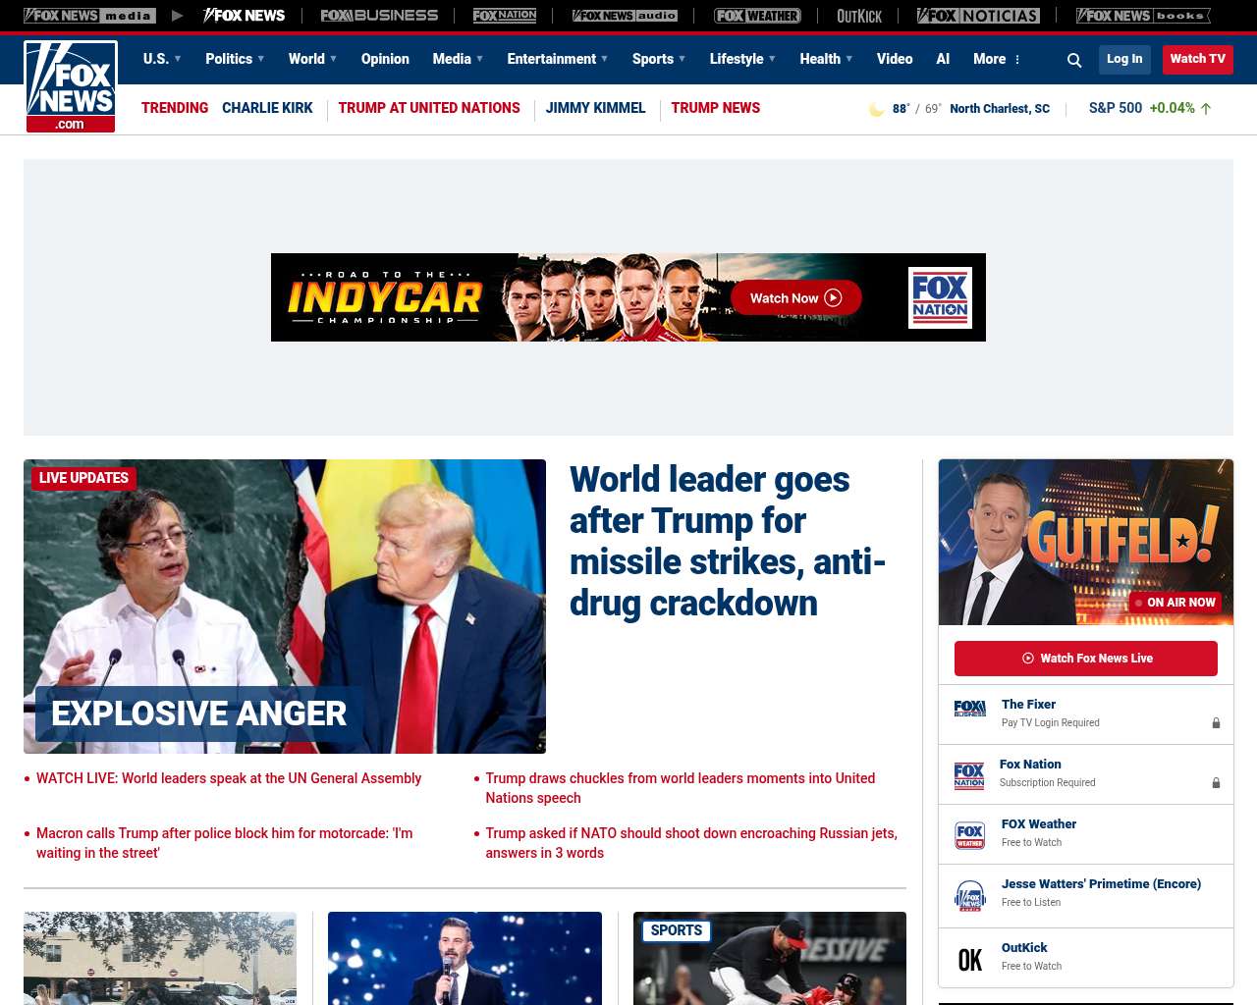Screen dimensions: 1257x1005
Task: Open the Fox News logo homepage link
Action: pos(71,86)
